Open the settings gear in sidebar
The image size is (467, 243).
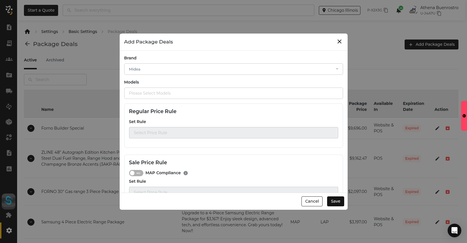click(9, 230)
